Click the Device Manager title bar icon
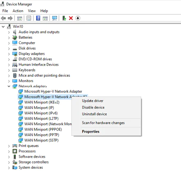The image size is (181, 172). click(x=2, y=4)
